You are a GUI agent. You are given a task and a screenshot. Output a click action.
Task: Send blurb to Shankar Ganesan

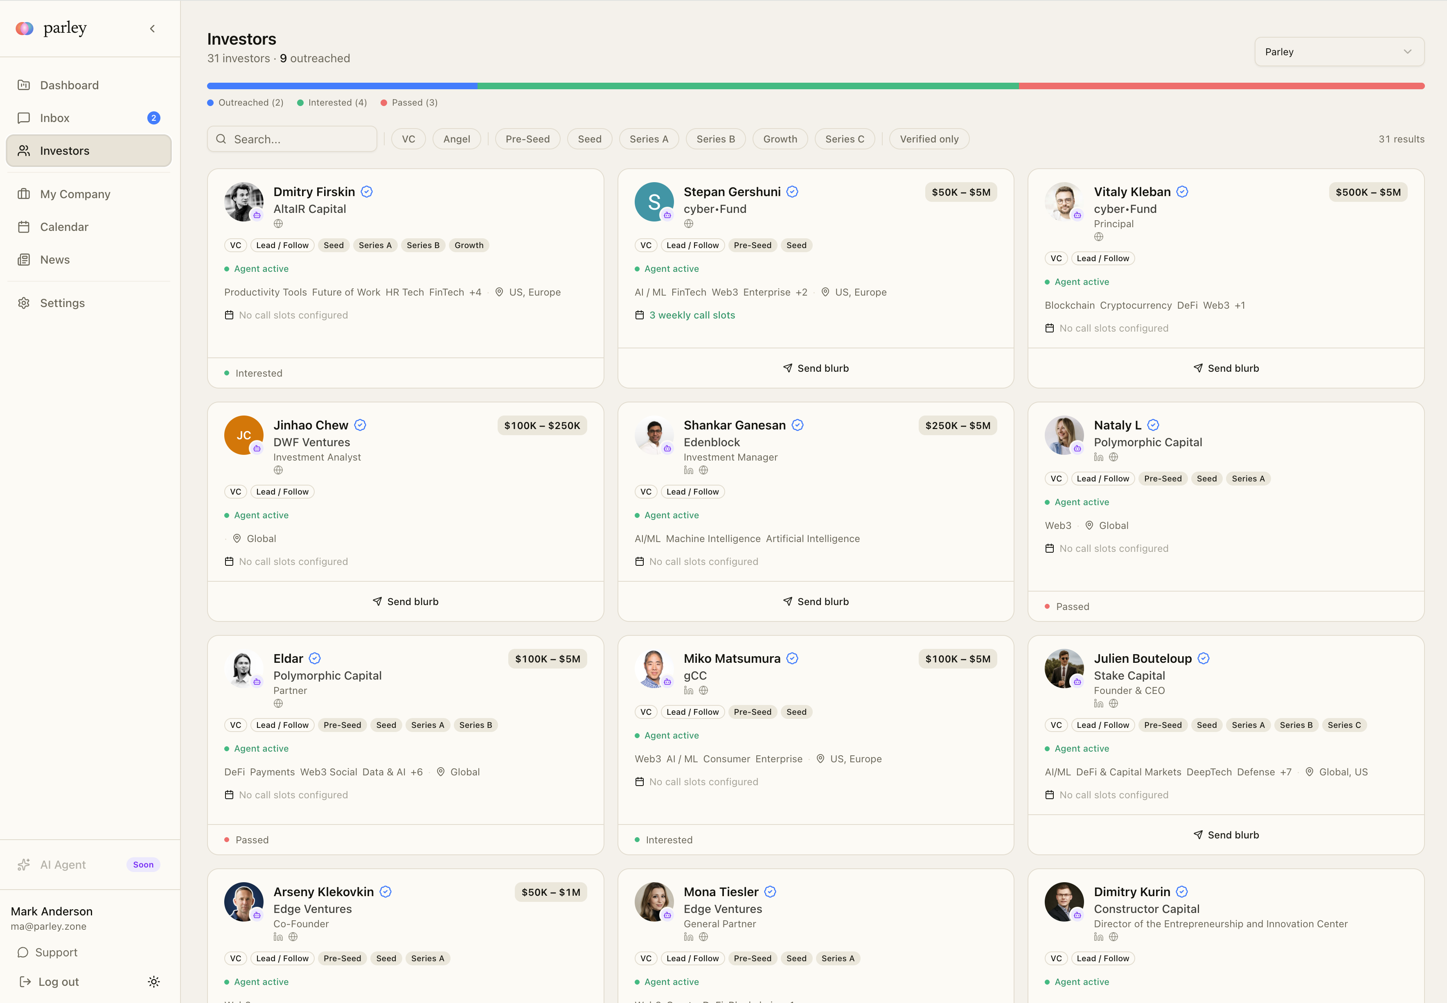pos(816,601)
